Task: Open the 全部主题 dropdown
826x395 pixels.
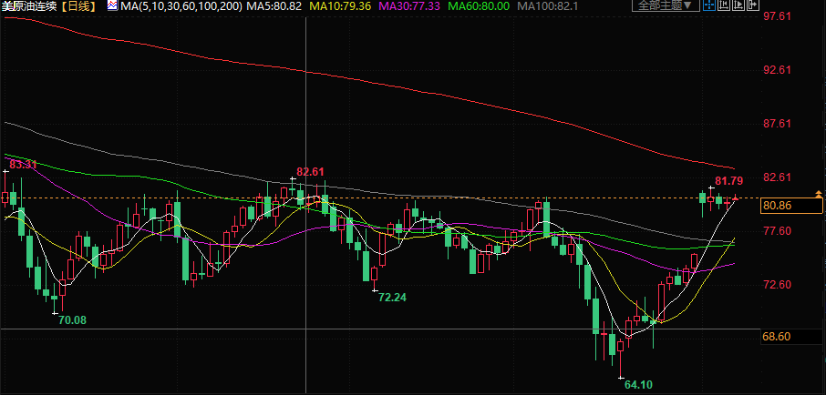Action: pyautogui.click(x=666, y=5)
